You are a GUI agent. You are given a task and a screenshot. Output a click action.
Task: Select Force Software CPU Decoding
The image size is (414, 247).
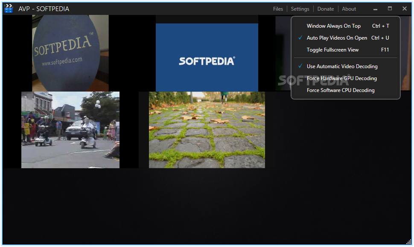point(346,90)
